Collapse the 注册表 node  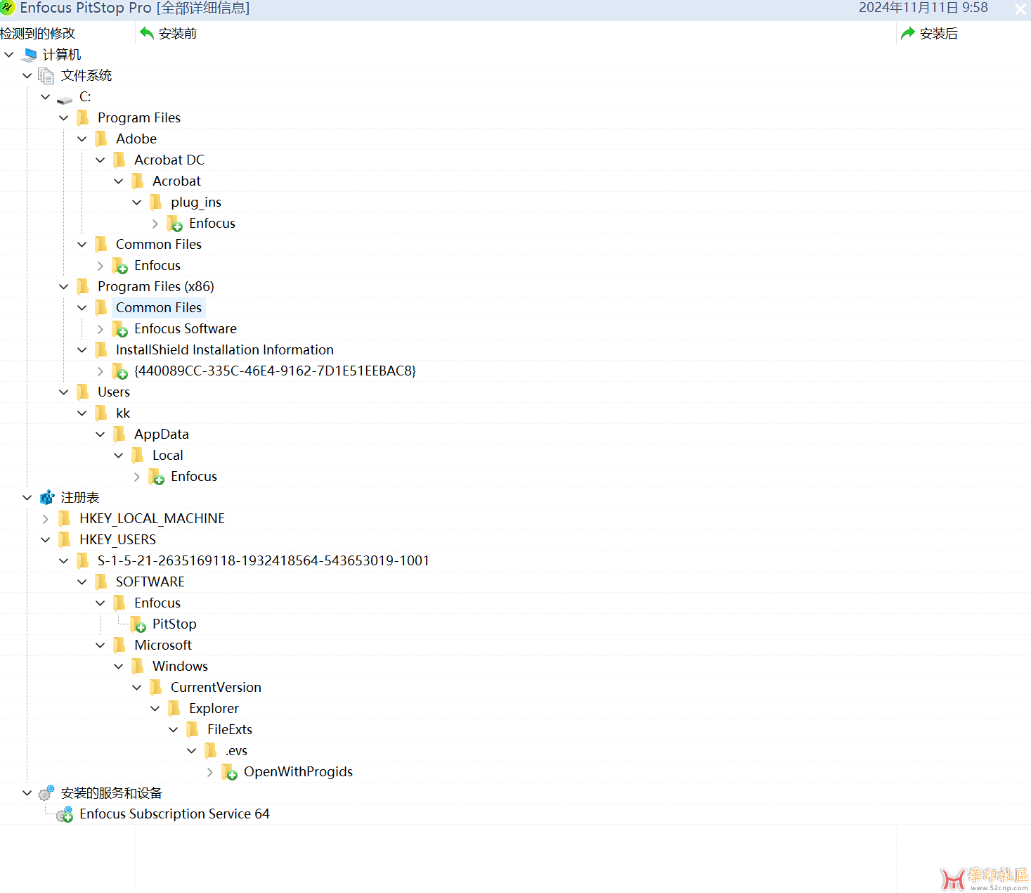[27, 498]
